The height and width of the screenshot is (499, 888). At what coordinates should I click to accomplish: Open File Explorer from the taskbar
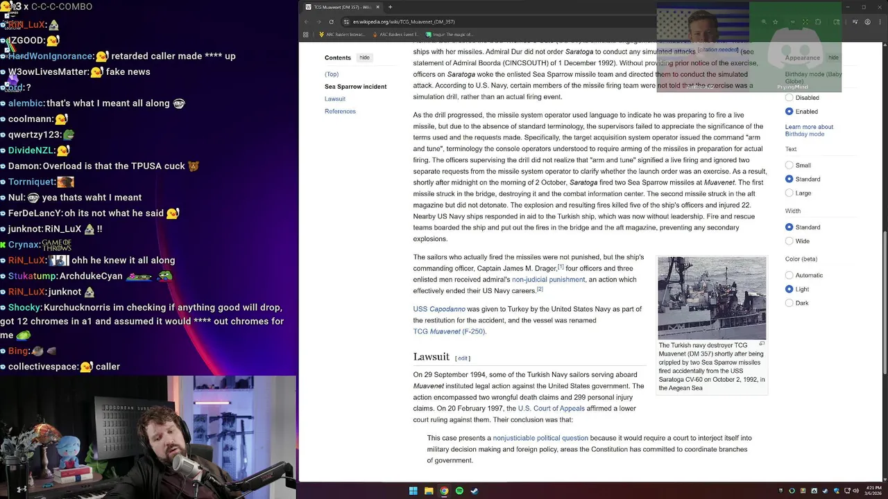pyautogui.click(x=429, y=491)
